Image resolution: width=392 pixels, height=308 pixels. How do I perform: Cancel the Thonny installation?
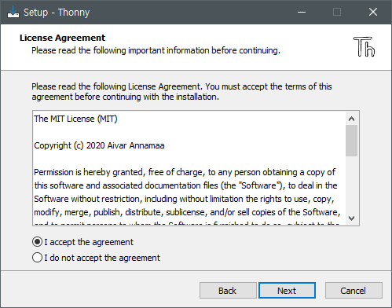click(354, 291)
